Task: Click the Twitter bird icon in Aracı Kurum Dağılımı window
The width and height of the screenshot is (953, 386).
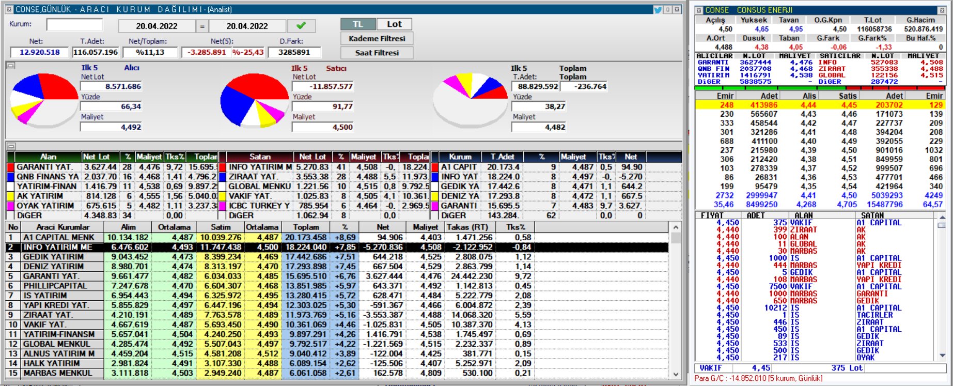Action: point(658,9)
